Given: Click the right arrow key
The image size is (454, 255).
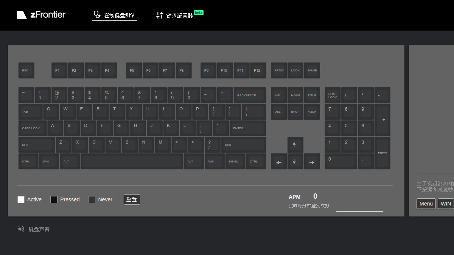Looking at the screenshot, I should pyautogui.click(x=312, y=161).
